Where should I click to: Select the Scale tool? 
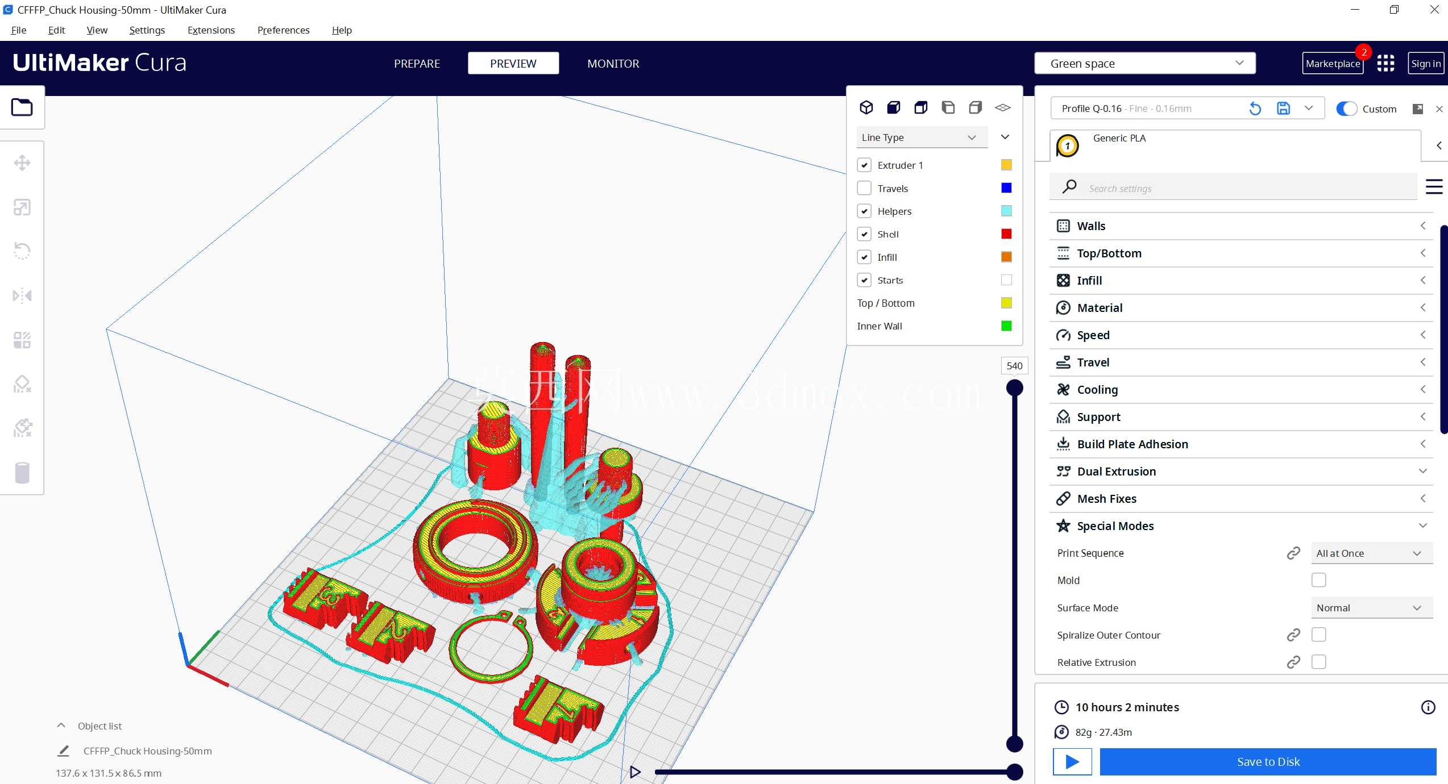[x=22, y=207]
